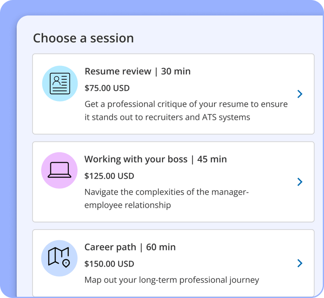Click the long-term professional journey description
Viewport: 324px width, 298px height.
171,280
